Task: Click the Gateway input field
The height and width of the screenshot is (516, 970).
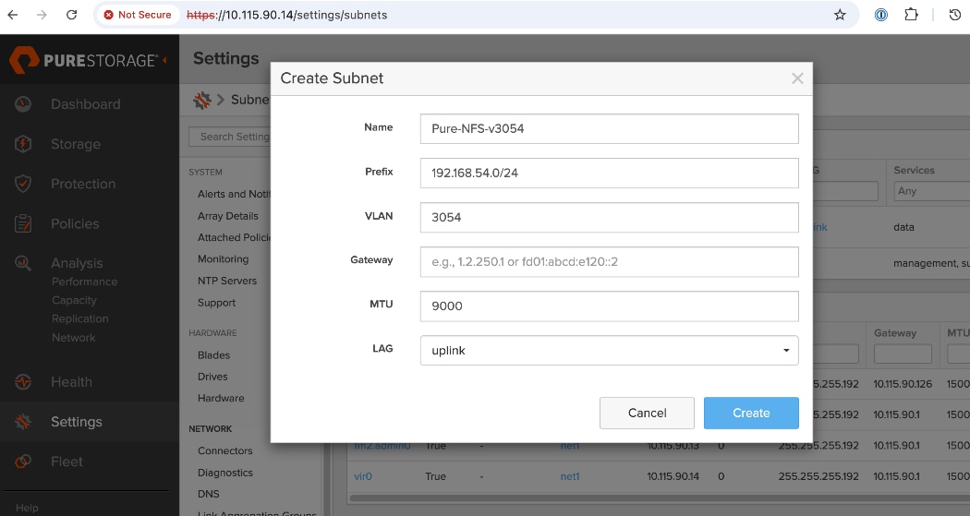Action: (x=610, y=262)
